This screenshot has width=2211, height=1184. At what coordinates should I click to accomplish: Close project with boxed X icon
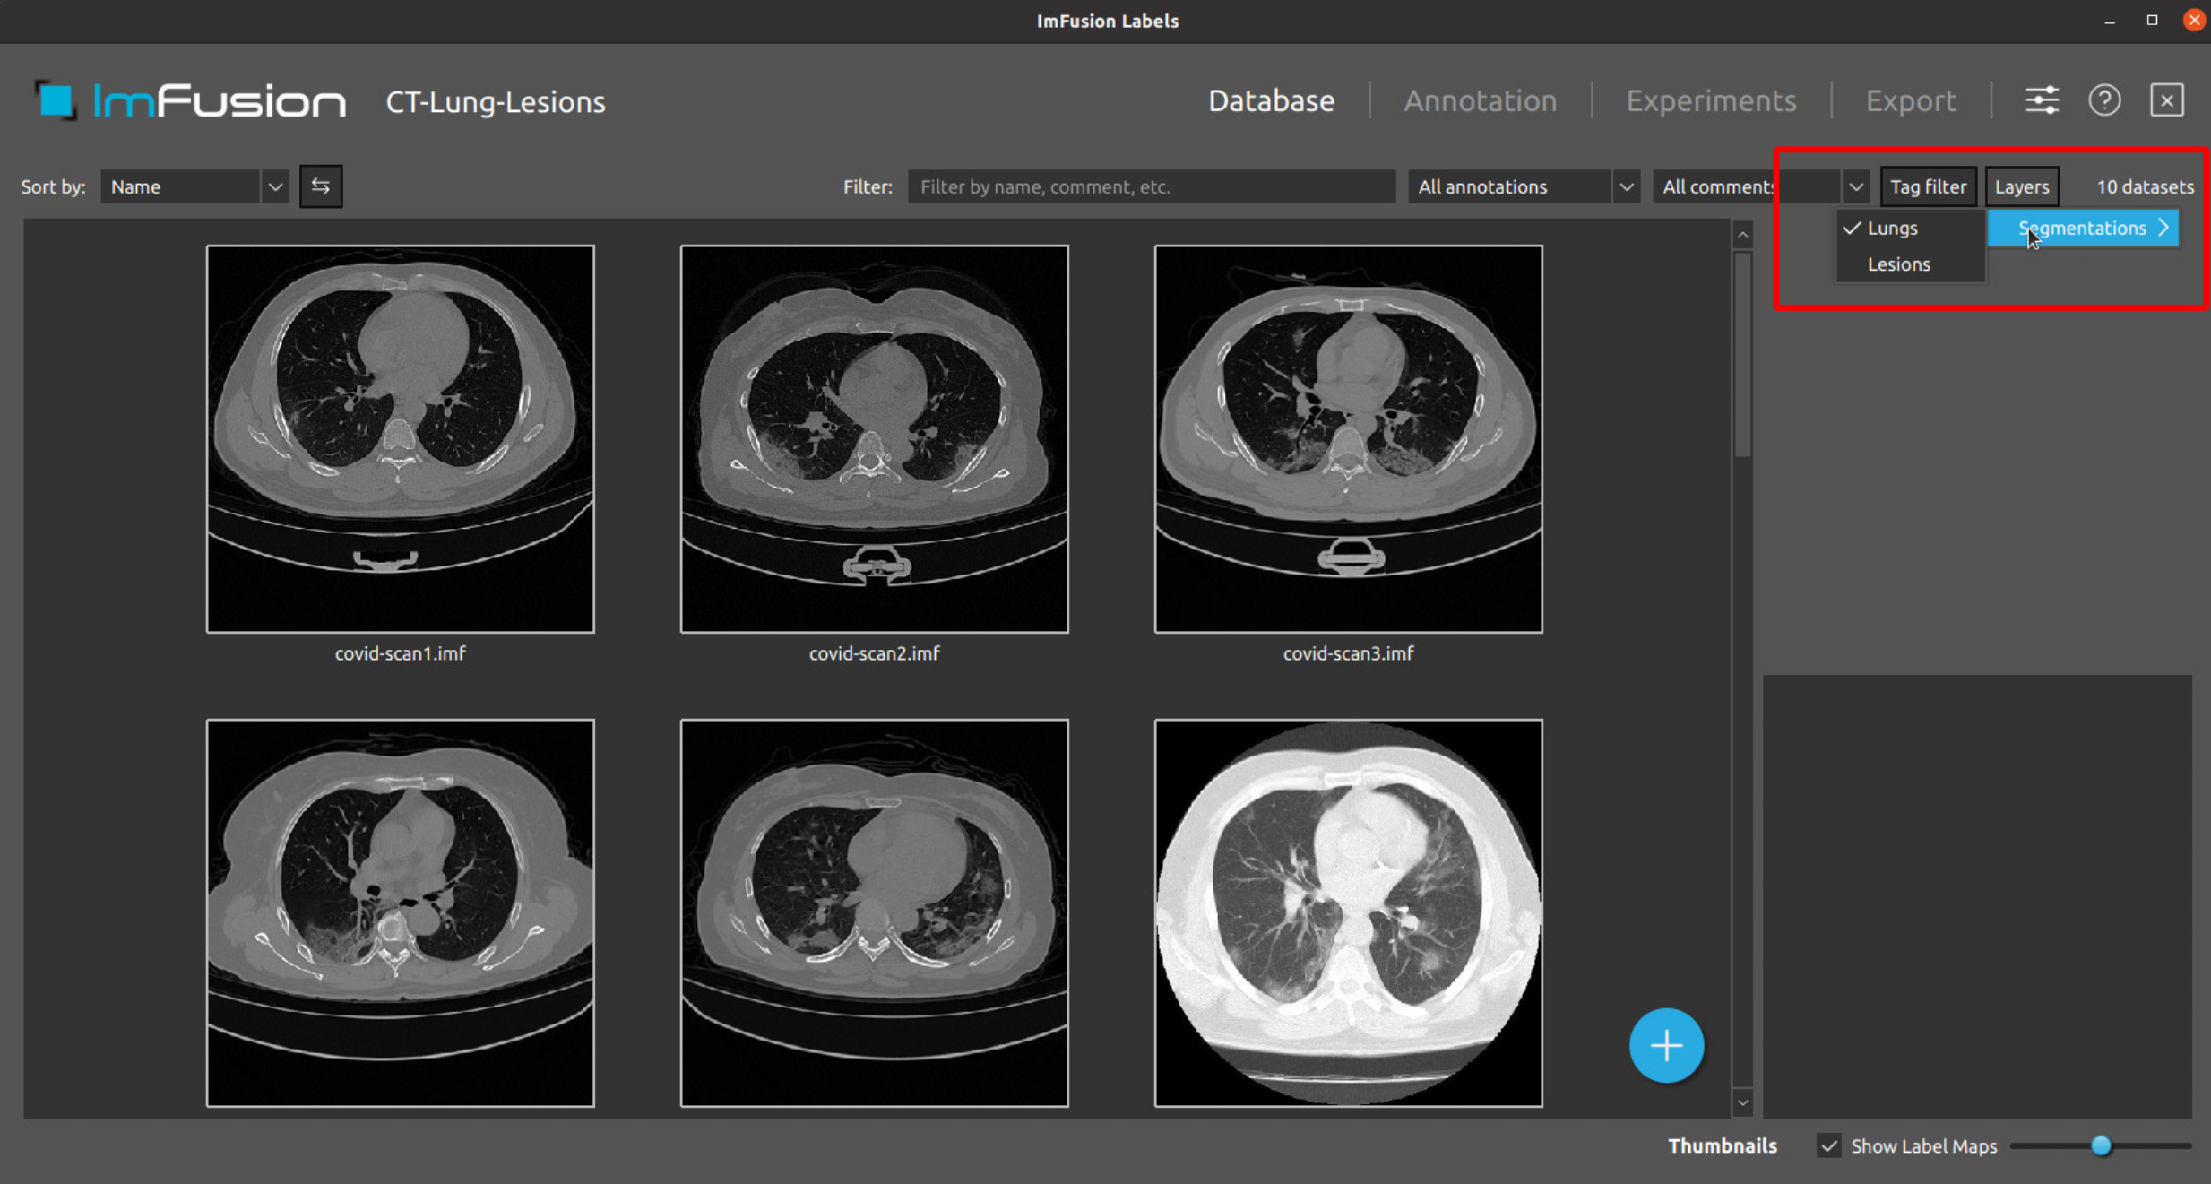(x=2167, y=100)
